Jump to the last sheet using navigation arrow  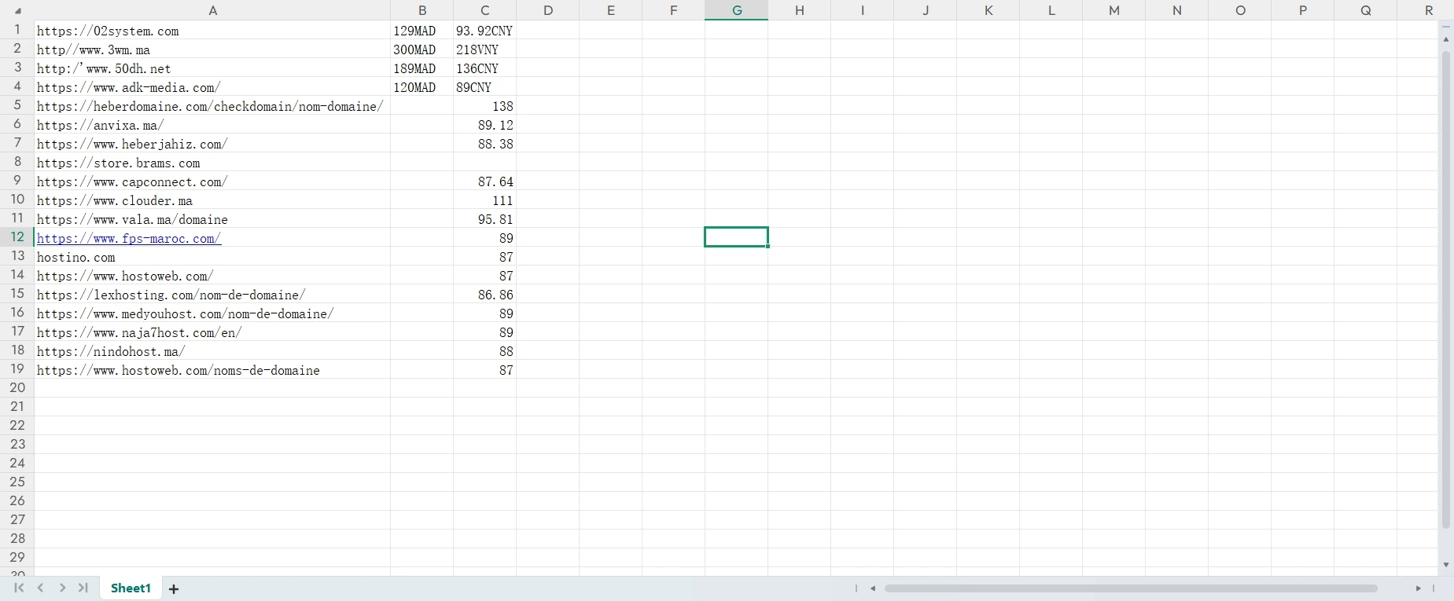click(x=83, y=588)
